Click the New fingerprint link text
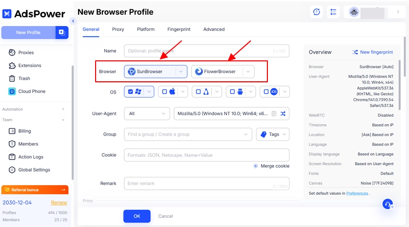The height and width of the screenshot is (227, 409). coord(376,52)
